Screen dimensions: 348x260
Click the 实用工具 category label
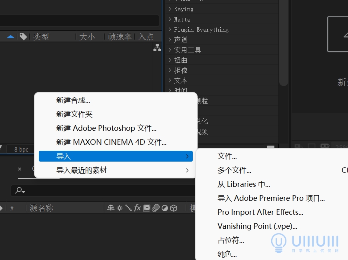pos(188,50)
